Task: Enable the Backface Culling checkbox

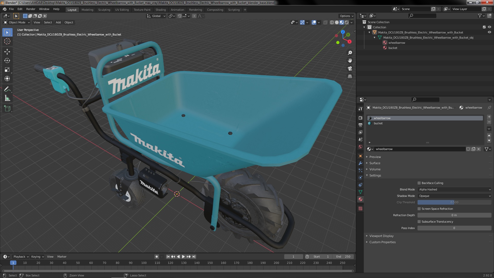Action: coord(419,183)
